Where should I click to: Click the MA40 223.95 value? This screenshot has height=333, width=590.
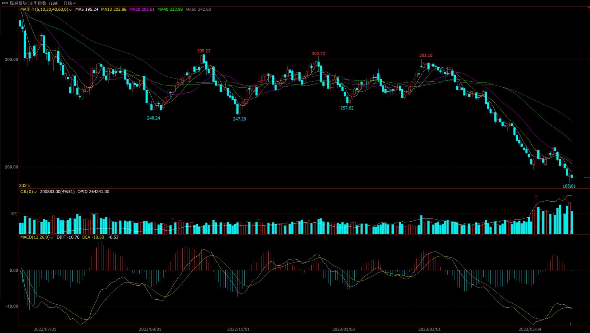point(170,9)
